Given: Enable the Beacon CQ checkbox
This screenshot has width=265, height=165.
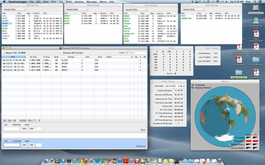Looking at the screenshot, I should [x=4, y=53].
